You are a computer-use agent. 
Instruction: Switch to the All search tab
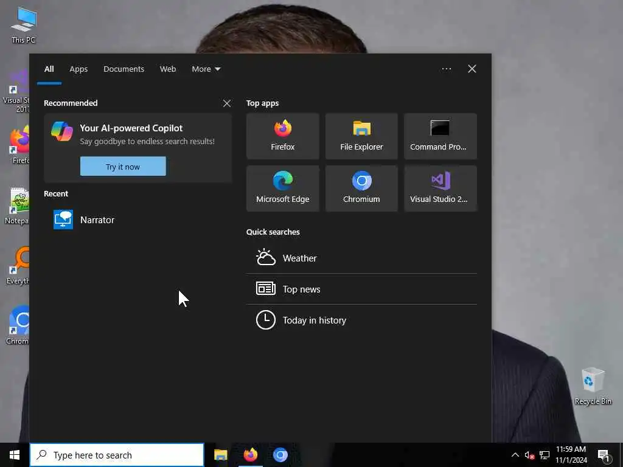[x=49, y=69]
